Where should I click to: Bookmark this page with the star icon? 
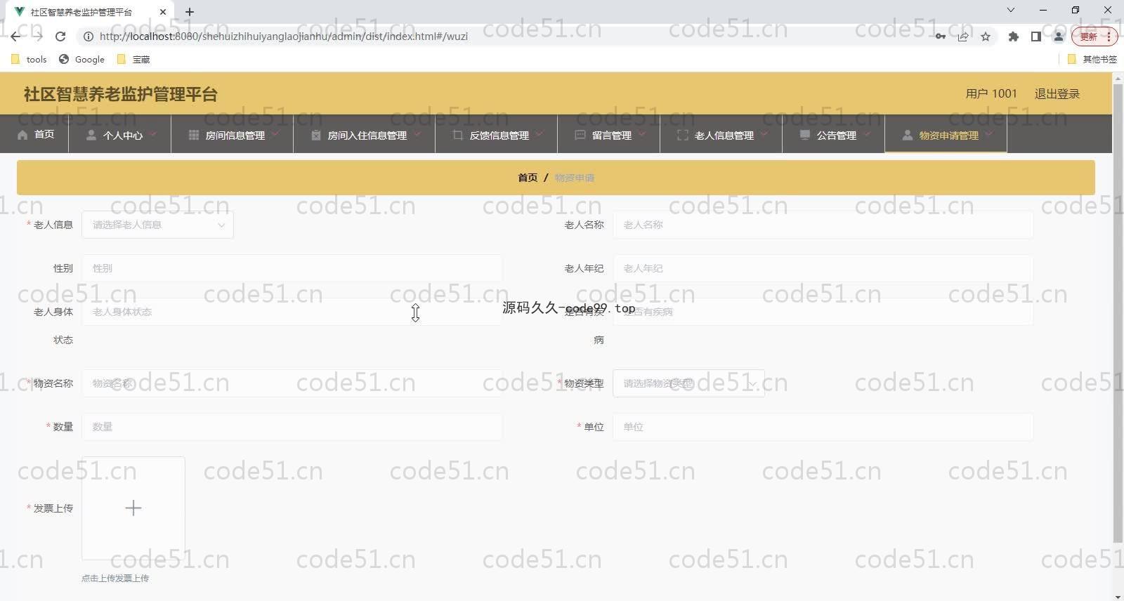(986, 37)
